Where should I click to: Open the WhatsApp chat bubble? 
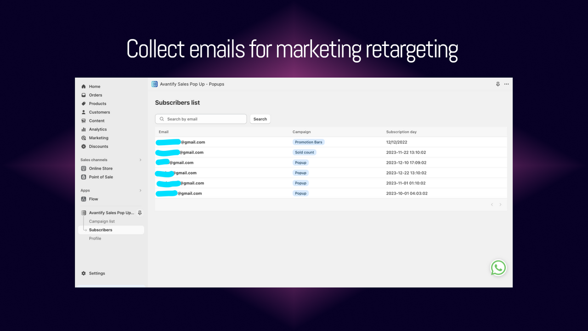point(498,268)
